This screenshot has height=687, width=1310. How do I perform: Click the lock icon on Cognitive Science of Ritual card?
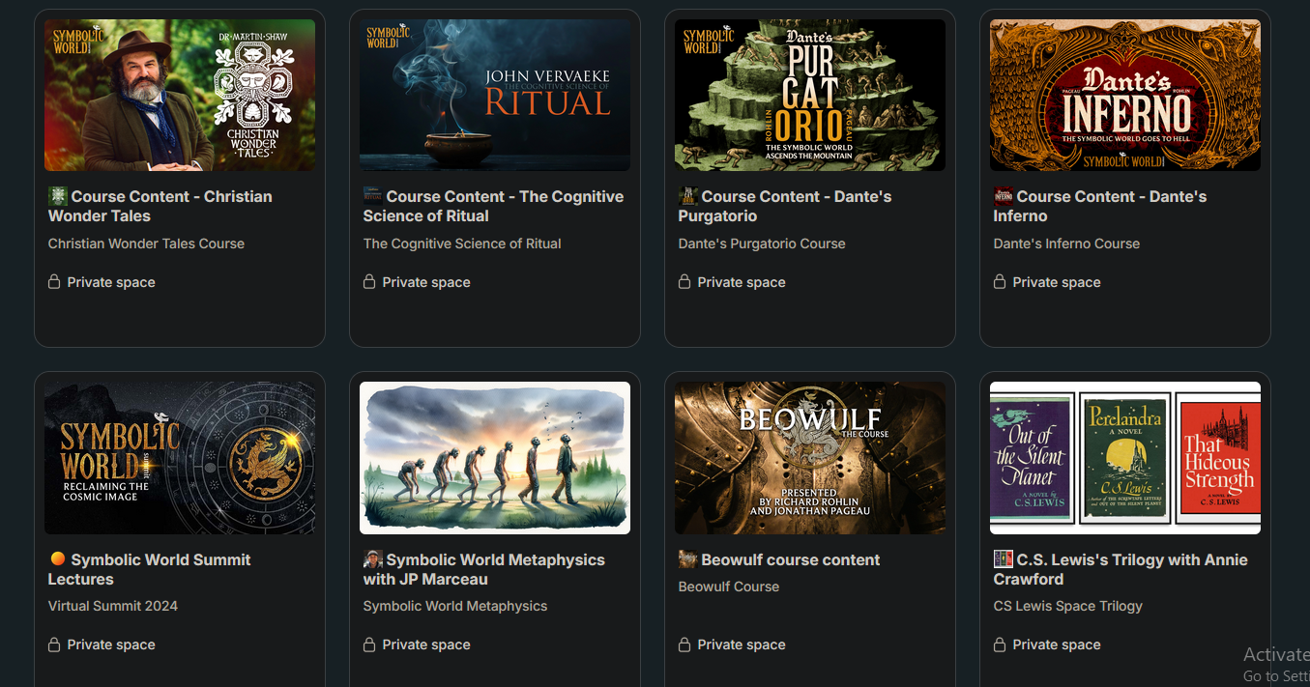coord(369,281)
